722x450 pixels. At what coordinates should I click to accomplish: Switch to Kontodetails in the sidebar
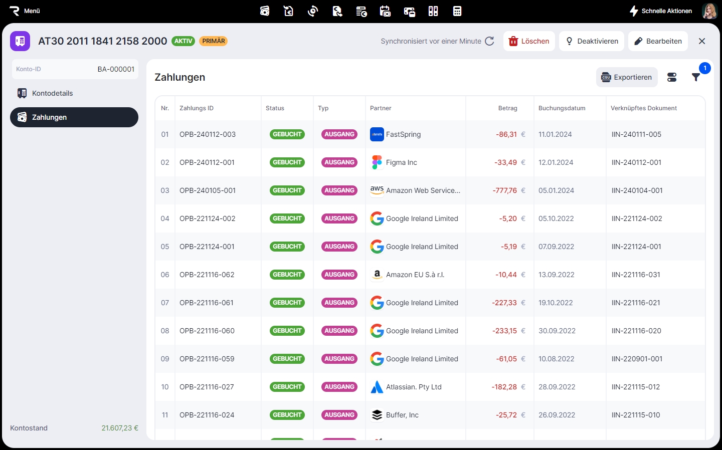[x=52, y=93]
